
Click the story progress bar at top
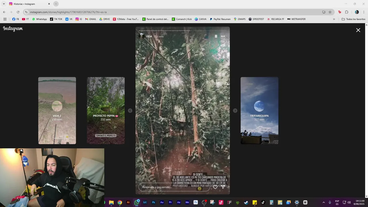183,30
